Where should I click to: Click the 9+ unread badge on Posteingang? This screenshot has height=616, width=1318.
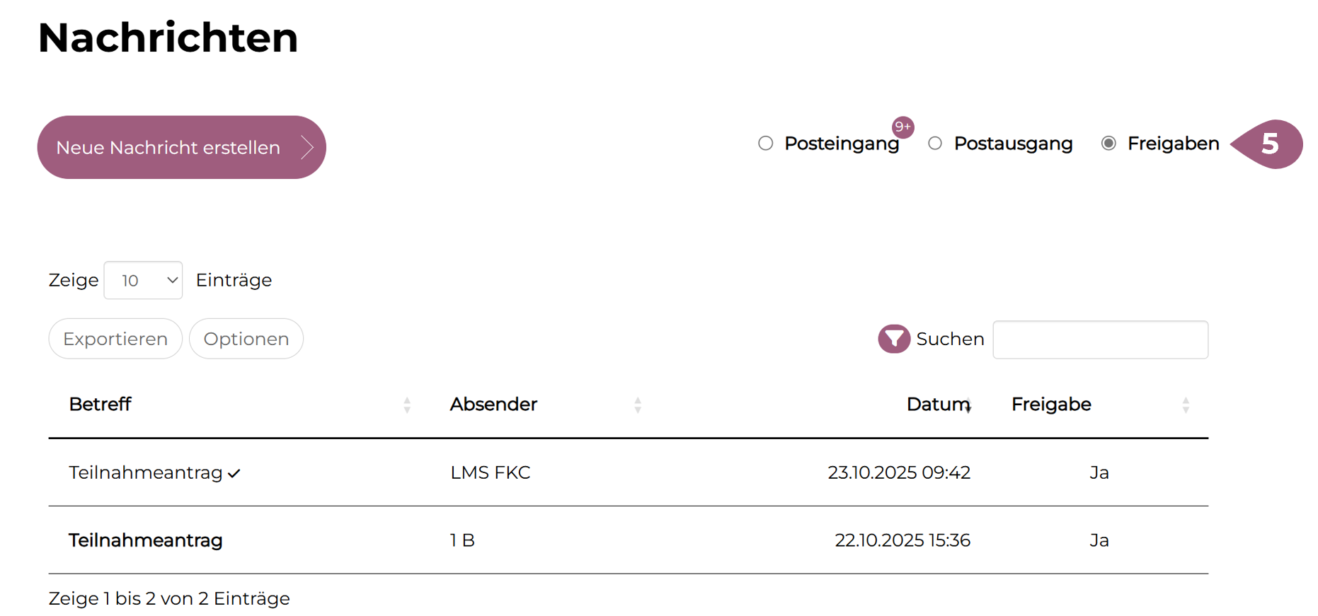pos(902,127)
